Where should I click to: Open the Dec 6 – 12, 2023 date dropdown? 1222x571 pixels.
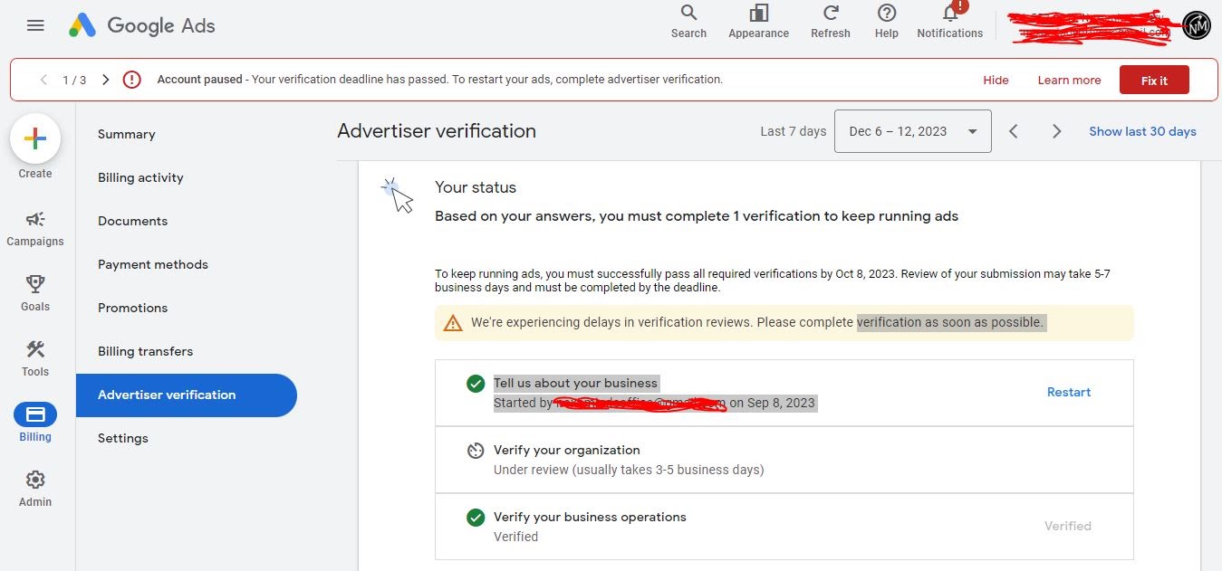911,130
